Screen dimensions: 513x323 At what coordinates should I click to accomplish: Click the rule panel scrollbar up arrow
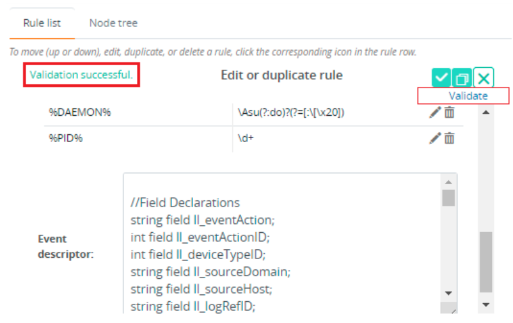point(485,113)
